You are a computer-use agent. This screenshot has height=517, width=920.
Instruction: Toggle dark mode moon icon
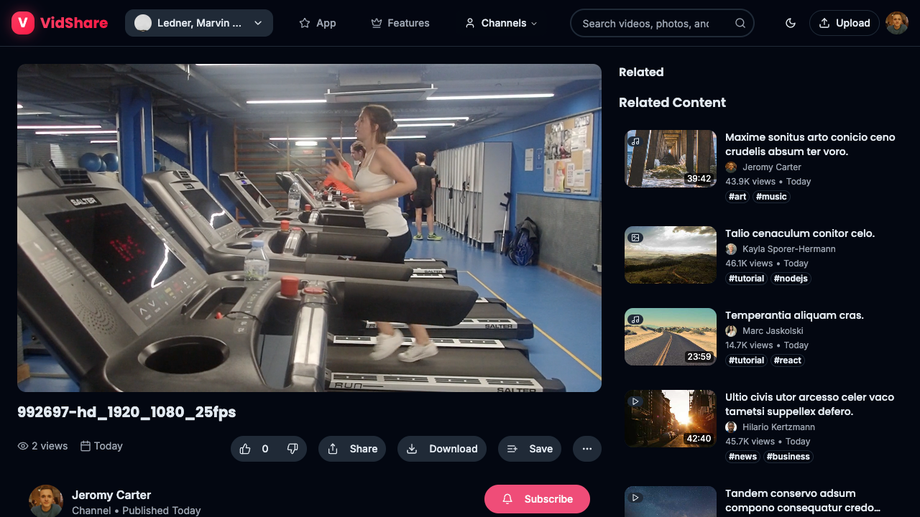pyautogui.click(x=791, y=23)
